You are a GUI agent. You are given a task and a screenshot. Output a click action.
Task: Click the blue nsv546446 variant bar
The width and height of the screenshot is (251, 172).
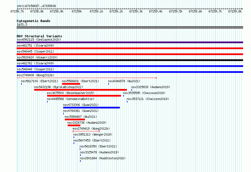pos(130,72)
